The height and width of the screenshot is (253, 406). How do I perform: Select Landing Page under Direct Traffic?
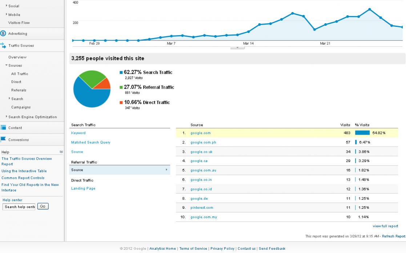83,188
